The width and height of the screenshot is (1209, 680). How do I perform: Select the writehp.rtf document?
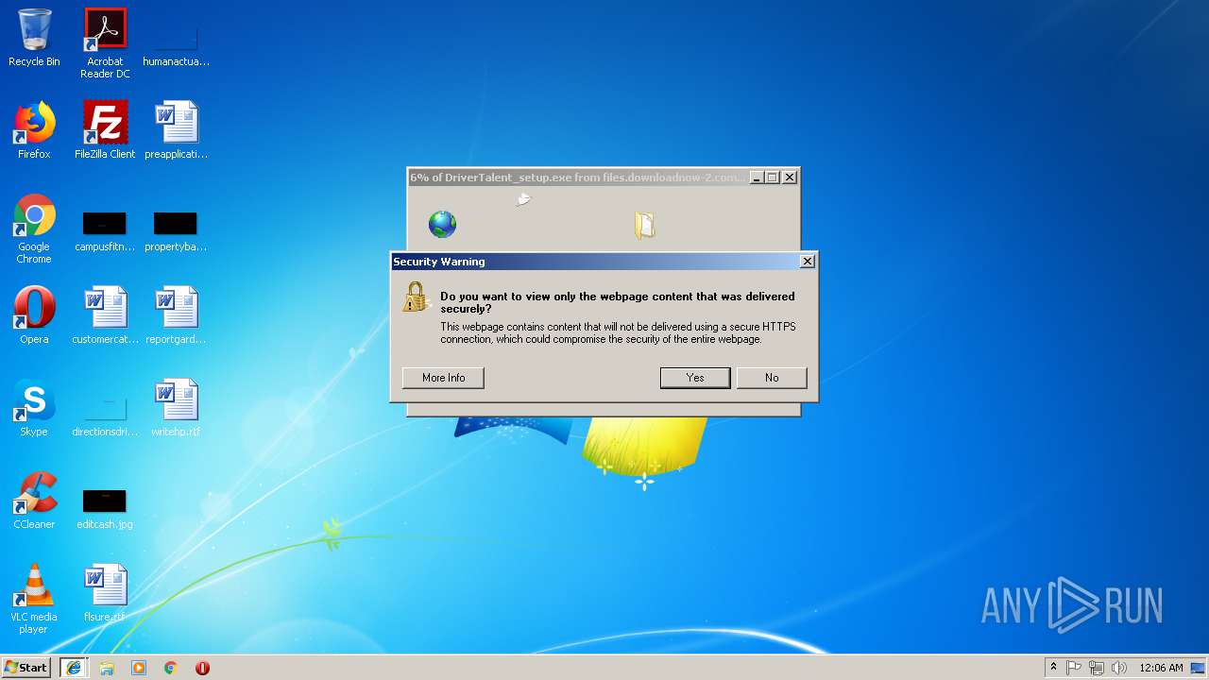(176, 408)
